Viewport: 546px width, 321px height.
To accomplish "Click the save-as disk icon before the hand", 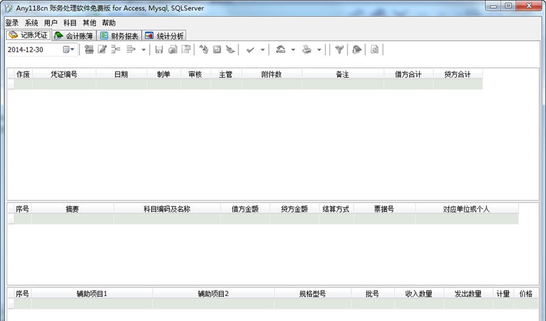I will tap(186, 49).
